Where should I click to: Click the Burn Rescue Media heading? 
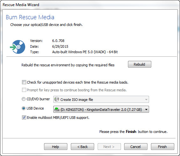[x=30, y=17]
